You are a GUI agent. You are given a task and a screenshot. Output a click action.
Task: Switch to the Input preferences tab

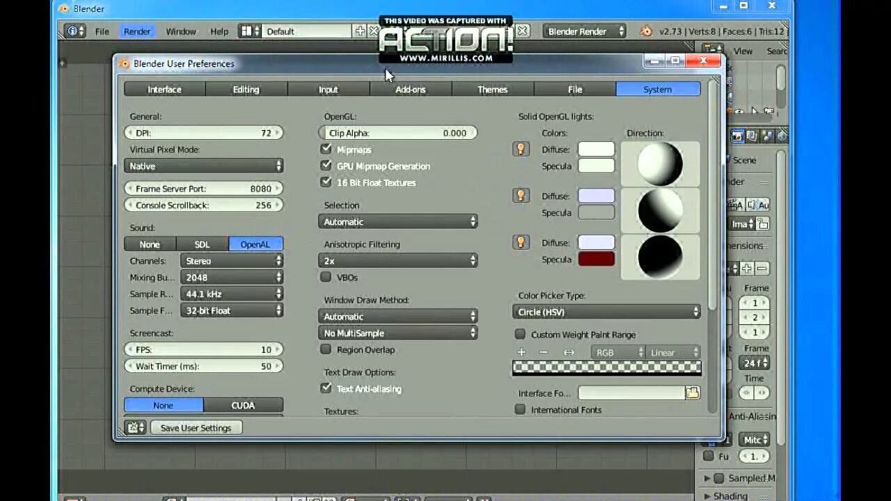[x=329, y=89]
